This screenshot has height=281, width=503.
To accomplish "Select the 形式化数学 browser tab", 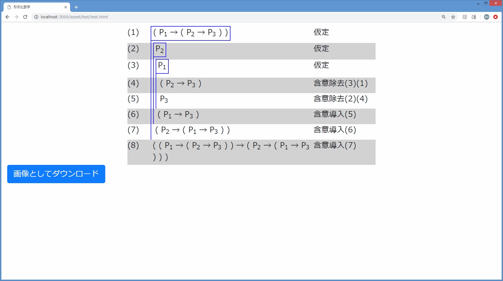I will (33, 7).
